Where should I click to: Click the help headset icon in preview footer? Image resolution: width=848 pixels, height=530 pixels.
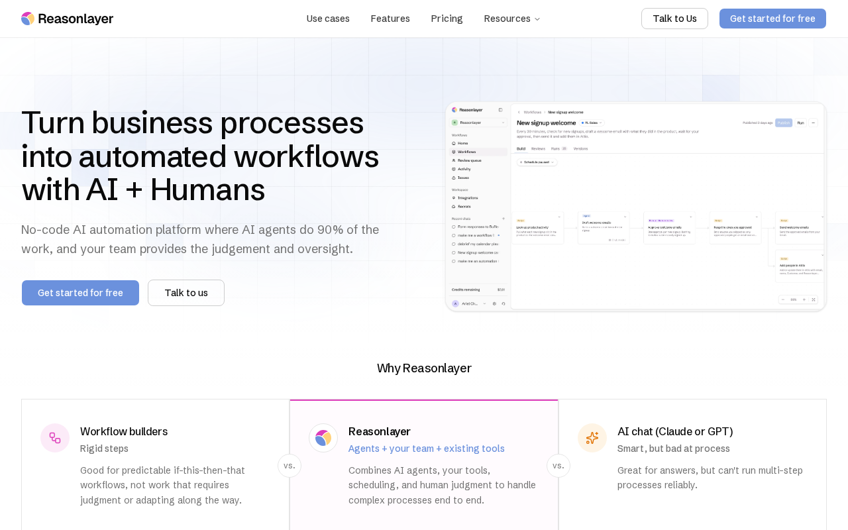(503, 303)
